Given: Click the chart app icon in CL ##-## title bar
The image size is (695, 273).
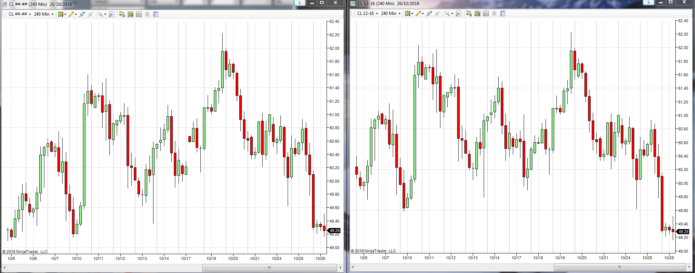Looking at the screenshot, I should pos(4,4).
